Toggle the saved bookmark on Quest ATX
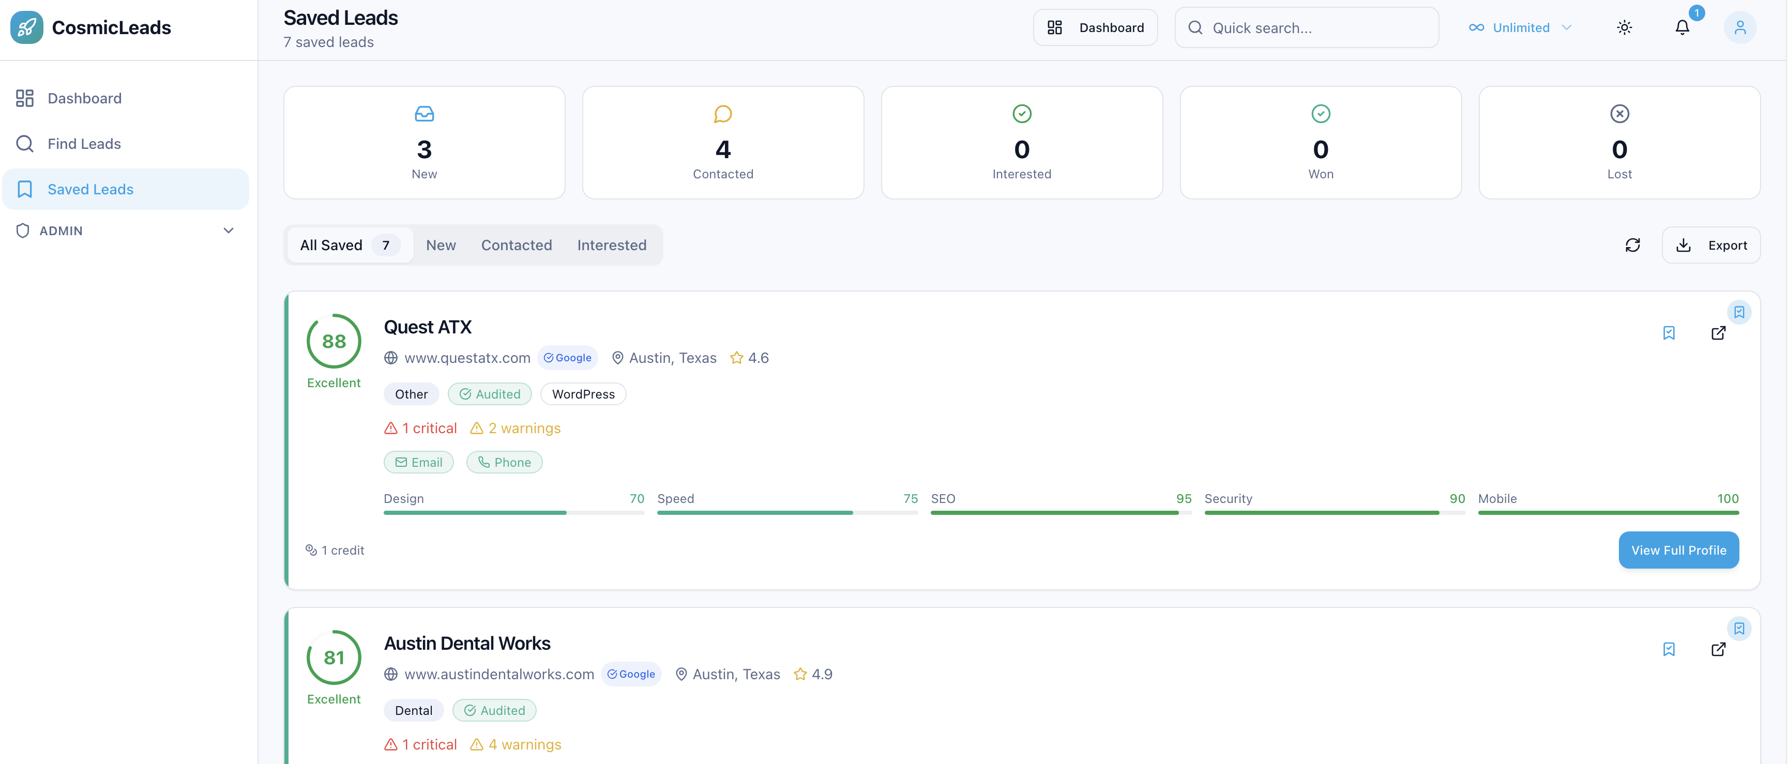This screenshot has width=1788, height=764. pyautogui.click(x=1669, y=333)
